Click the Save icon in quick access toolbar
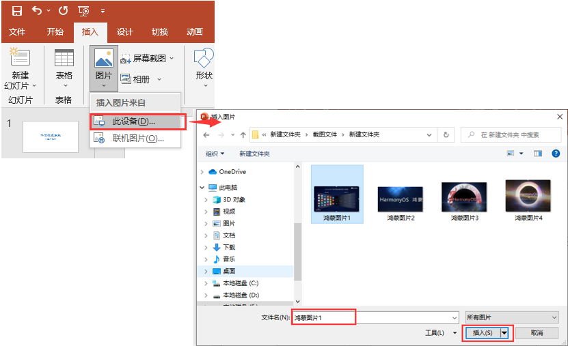 (x=17, y=11)
